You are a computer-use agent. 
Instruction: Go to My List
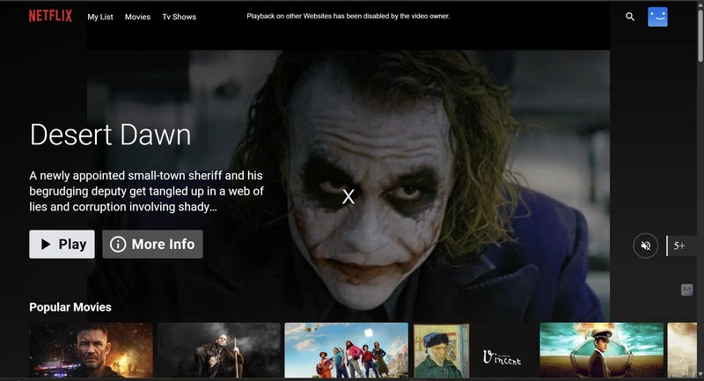(x=99, y=17)
